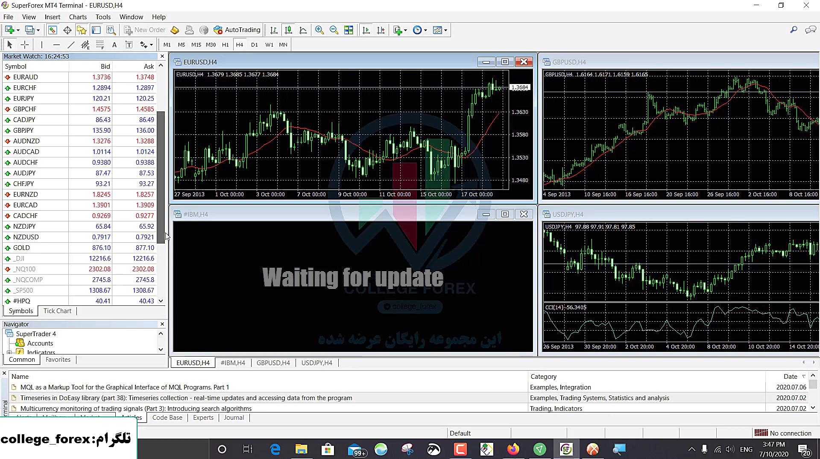Sort articles by Date column header
This screenshot has height=459, width=820.
(791, 377)
